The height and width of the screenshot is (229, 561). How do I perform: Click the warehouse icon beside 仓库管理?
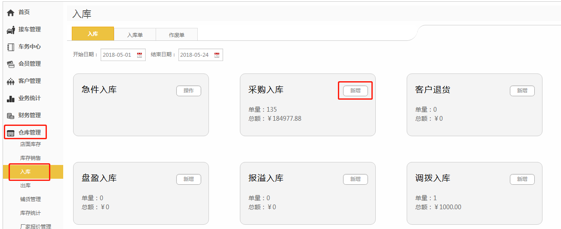[11, 133]
